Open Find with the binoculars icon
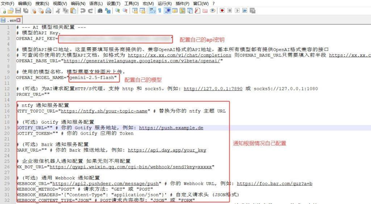 coord(100,10)
